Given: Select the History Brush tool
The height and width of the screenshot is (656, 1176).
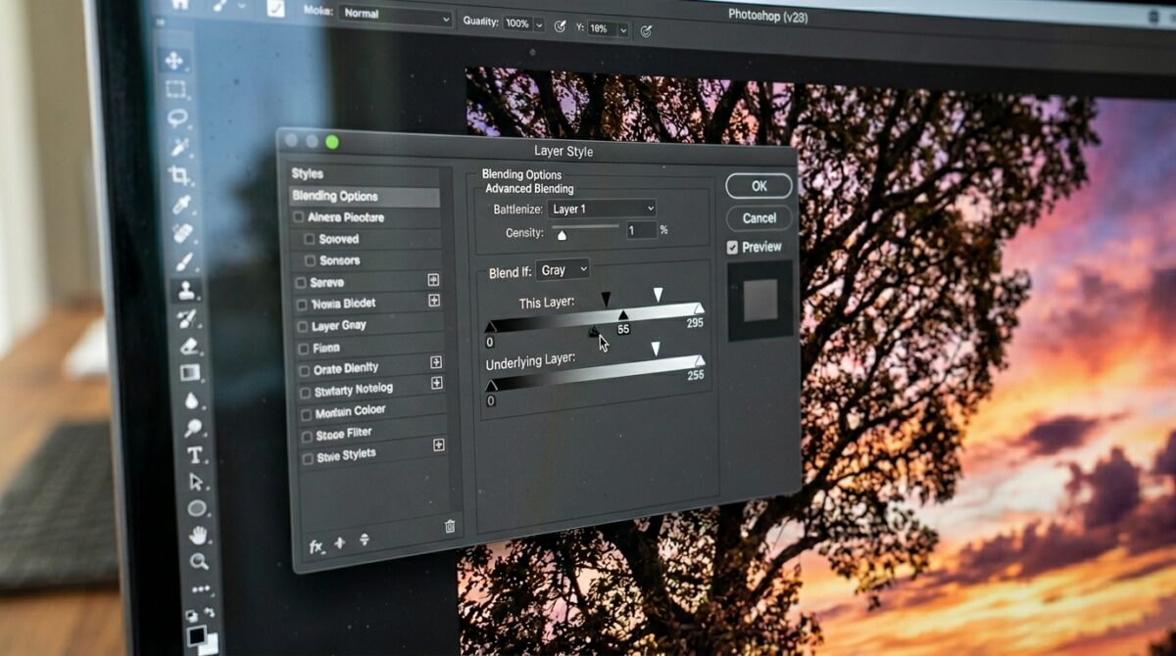Looking at the screenshot, I should click(186, 318).
